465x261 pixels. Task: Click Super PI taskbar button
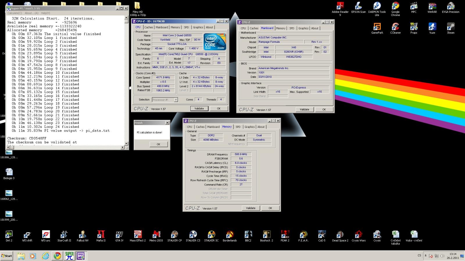(x=69, y=256)
